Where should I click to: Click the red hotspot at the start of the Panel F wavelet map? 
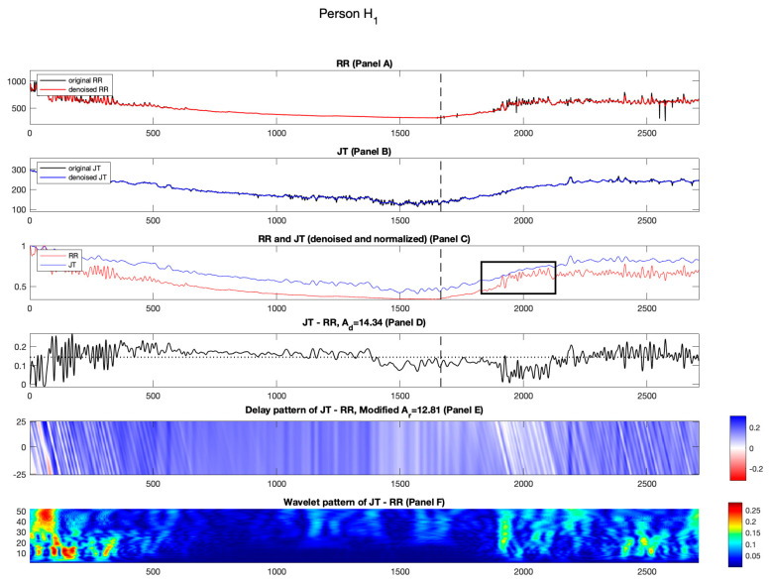point(47,516)
